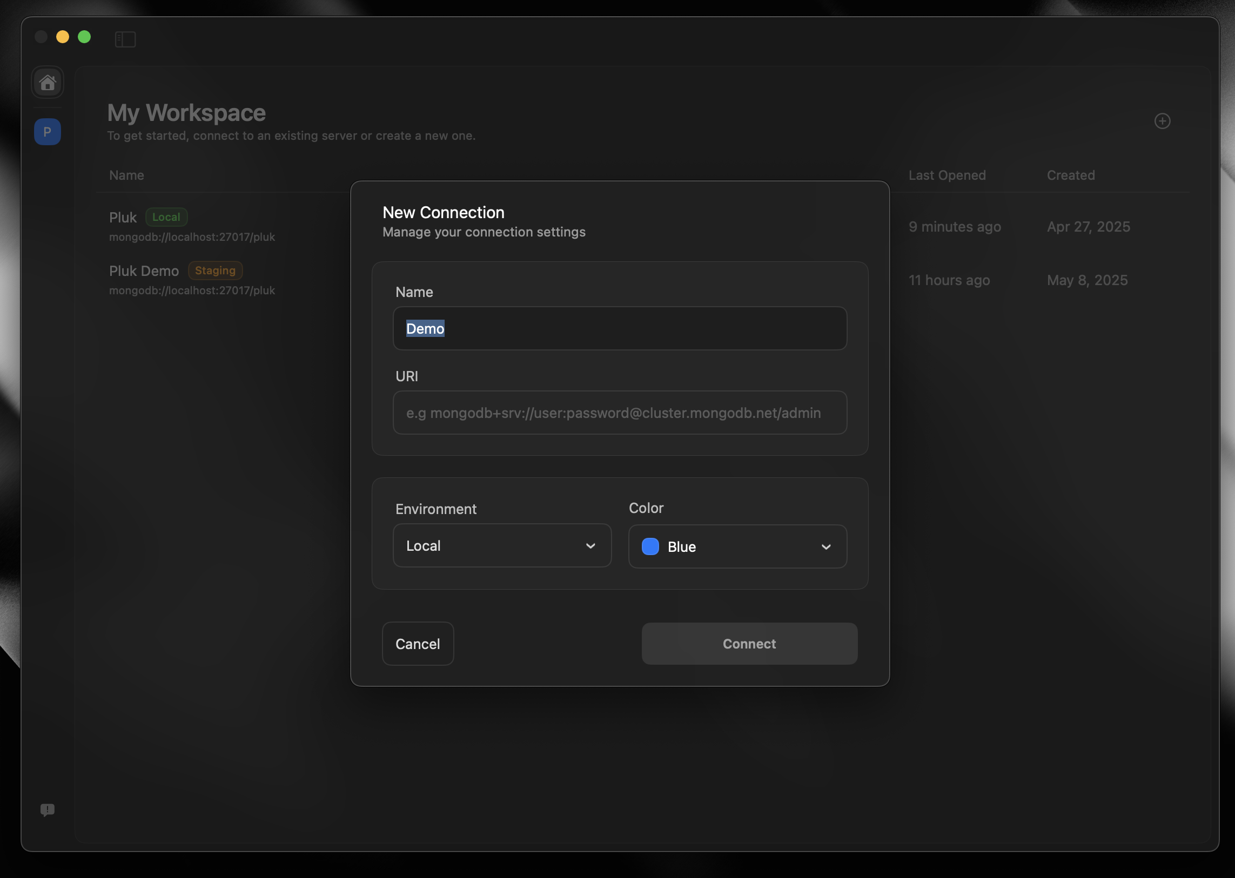Click the Last Opened column header
Screen dimensions: 1235x878
click(x=947, y=175)
